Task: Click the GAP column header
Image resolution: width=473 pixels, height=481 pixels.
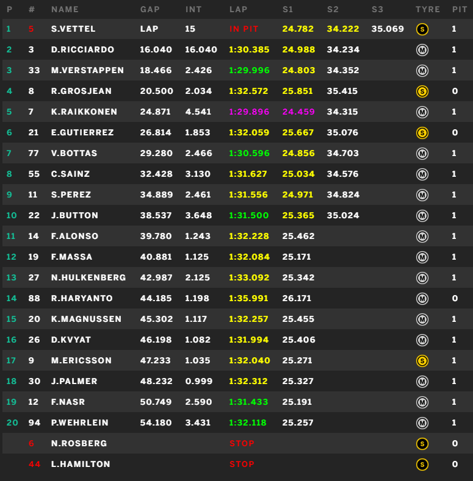Action: coord(150,10)
